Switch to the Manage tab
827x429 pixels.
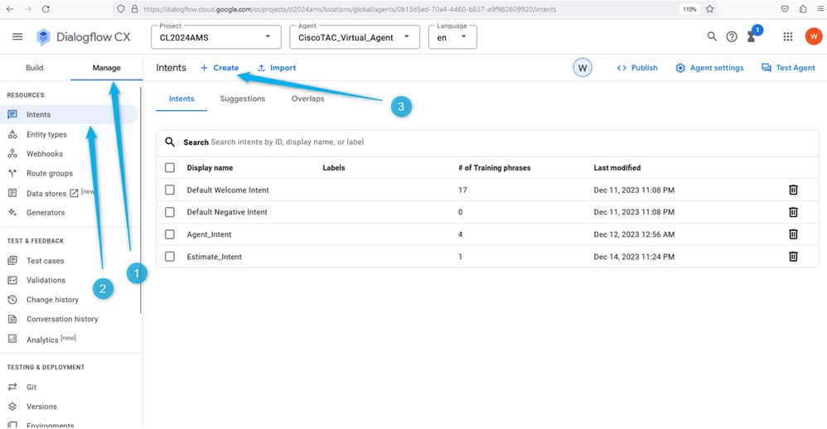pos(107,68)
